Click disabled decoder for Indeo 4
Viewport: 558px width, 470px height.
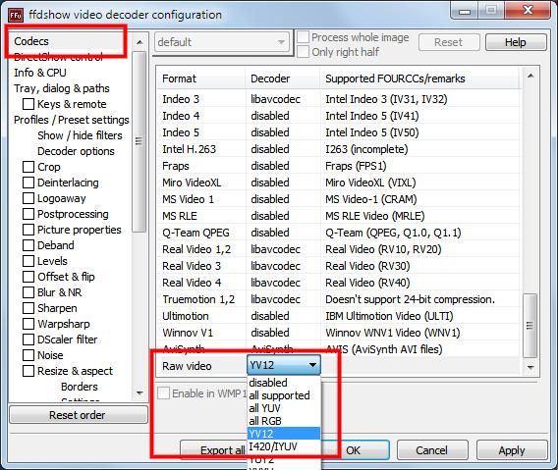[270, 116]
